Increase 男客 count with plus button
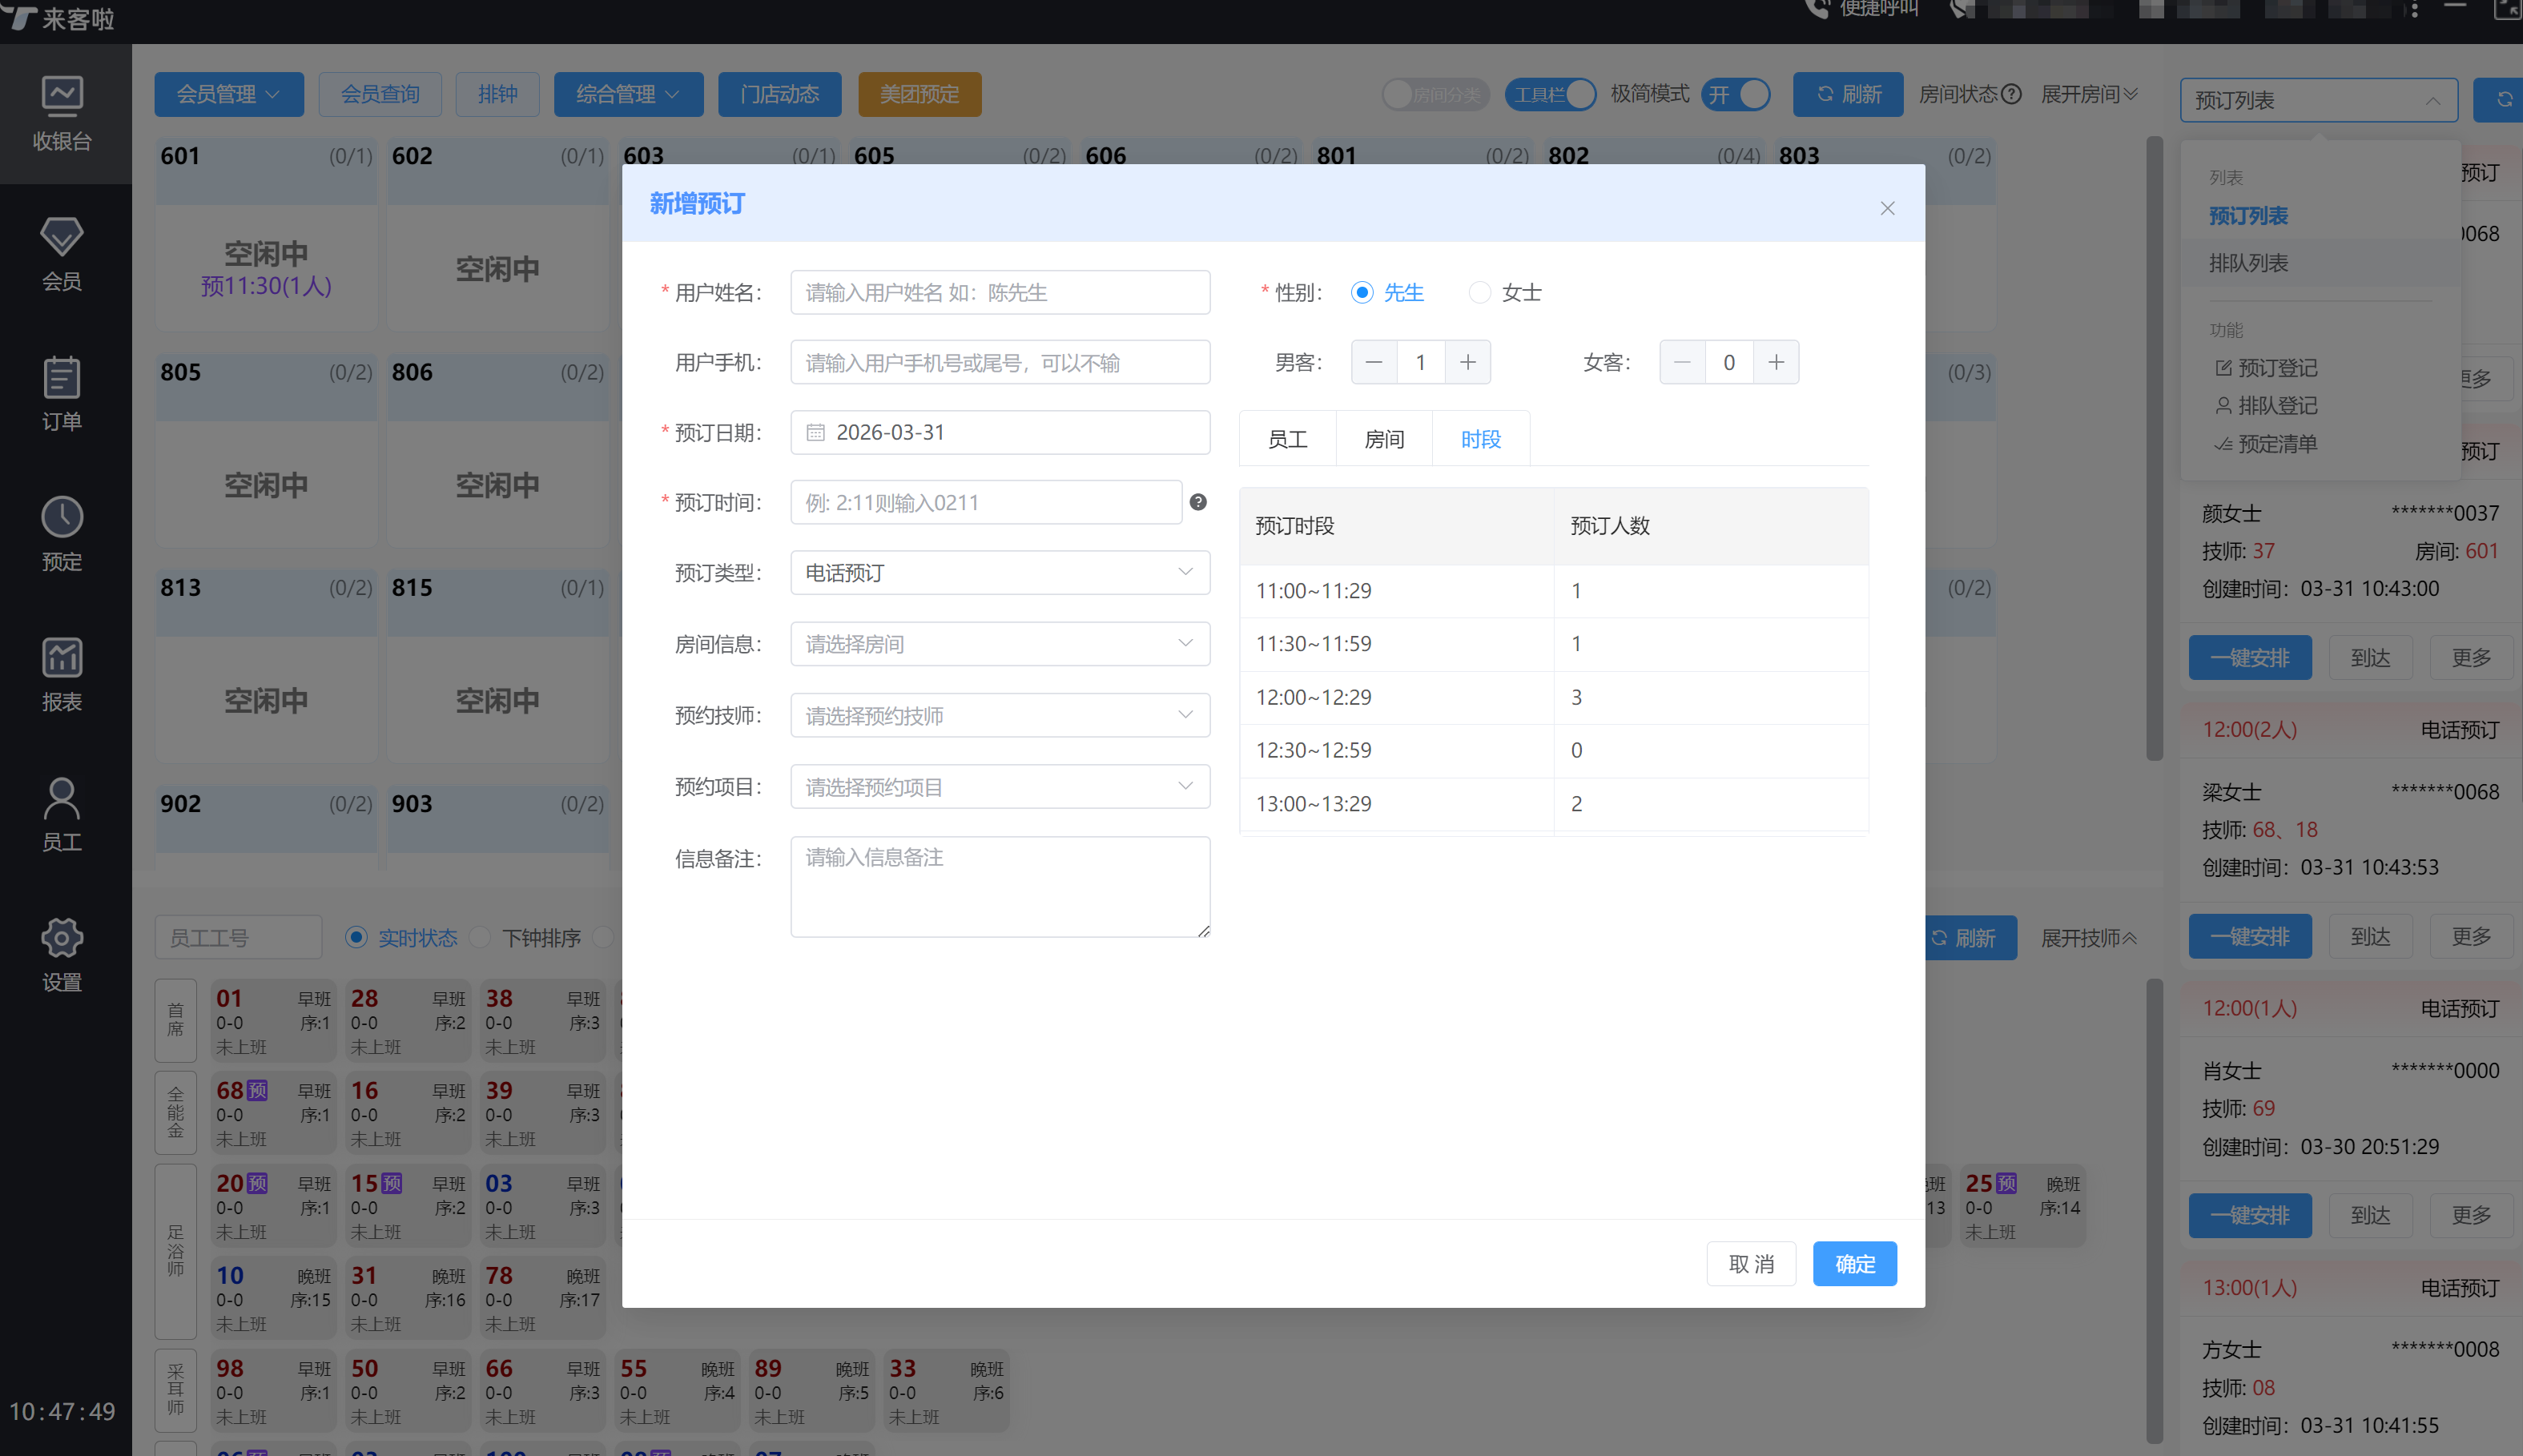The height and width of the screenshot is (1456, 2523). tap(1467, 362)
